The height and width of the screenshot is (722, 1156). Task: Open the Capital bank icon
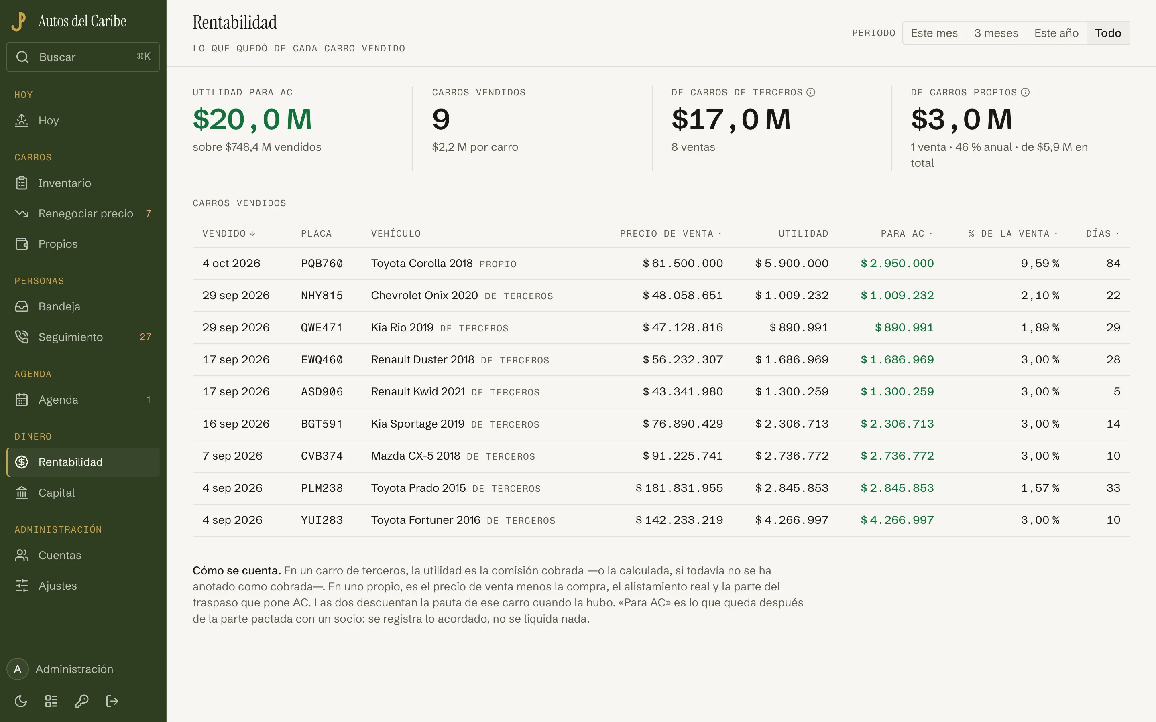(22, 493)
